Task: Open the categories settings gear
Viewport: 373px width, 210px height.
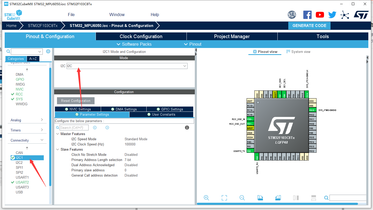Action: click(x=48, y=51)
